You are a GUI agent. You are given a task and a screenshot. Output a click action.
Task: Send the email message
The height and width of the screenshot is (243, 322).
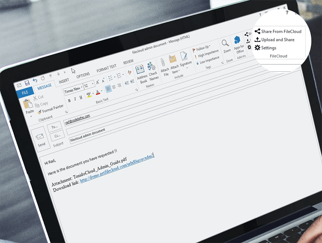coord(41,140)
